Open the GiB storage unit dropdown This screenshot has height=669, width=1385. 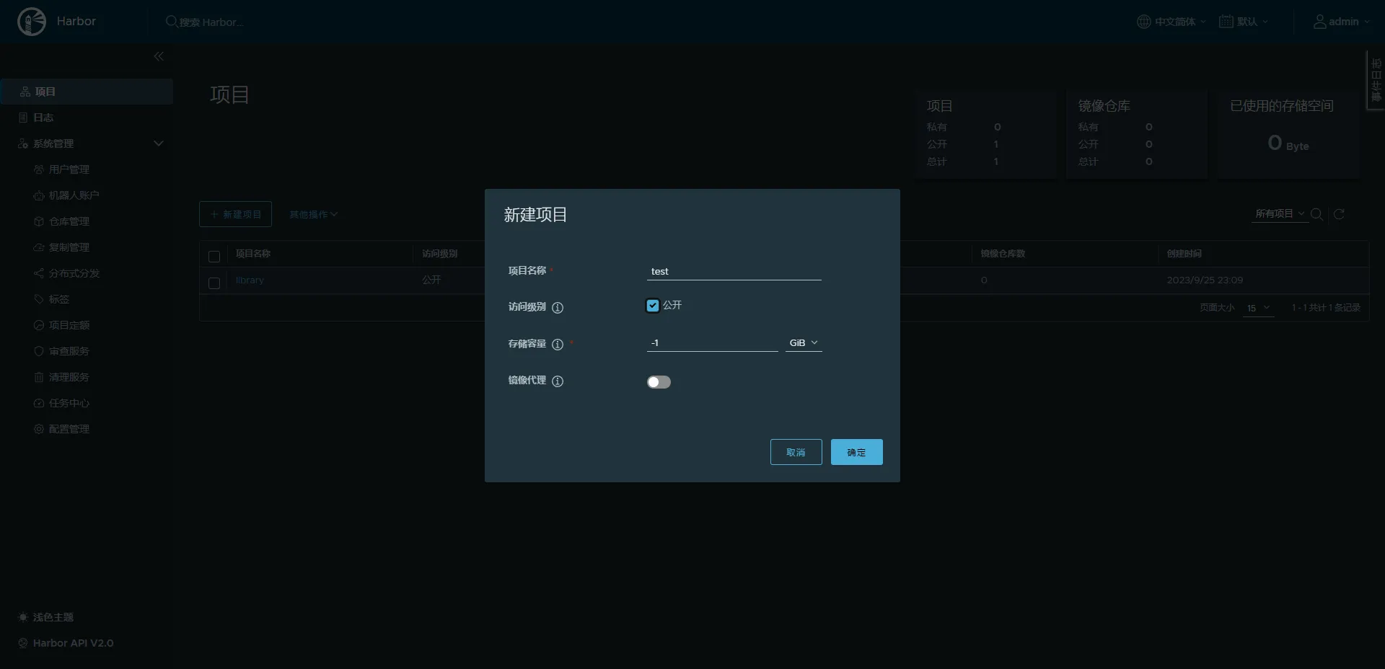pyautogui.click(x=804, y=343)
